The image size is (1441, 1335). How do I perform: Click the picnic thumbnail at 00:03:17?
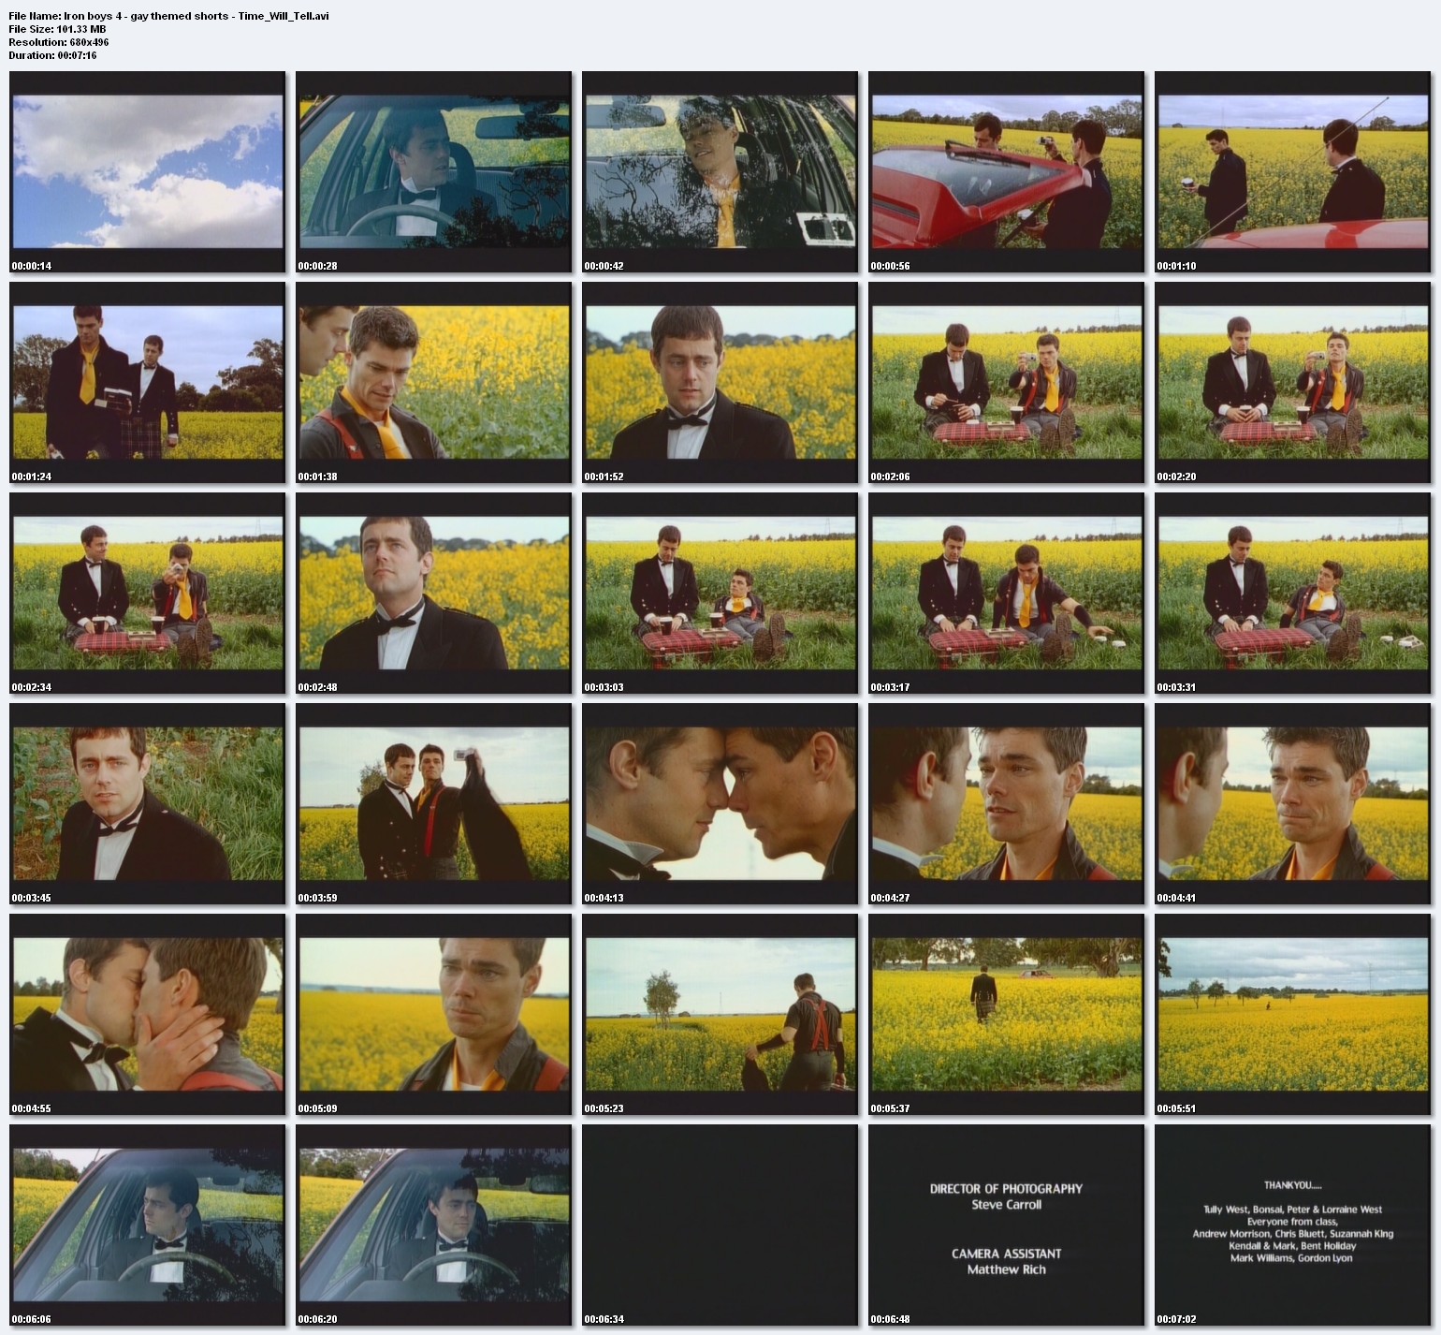pyautogui.click(x=1006, y=593)
